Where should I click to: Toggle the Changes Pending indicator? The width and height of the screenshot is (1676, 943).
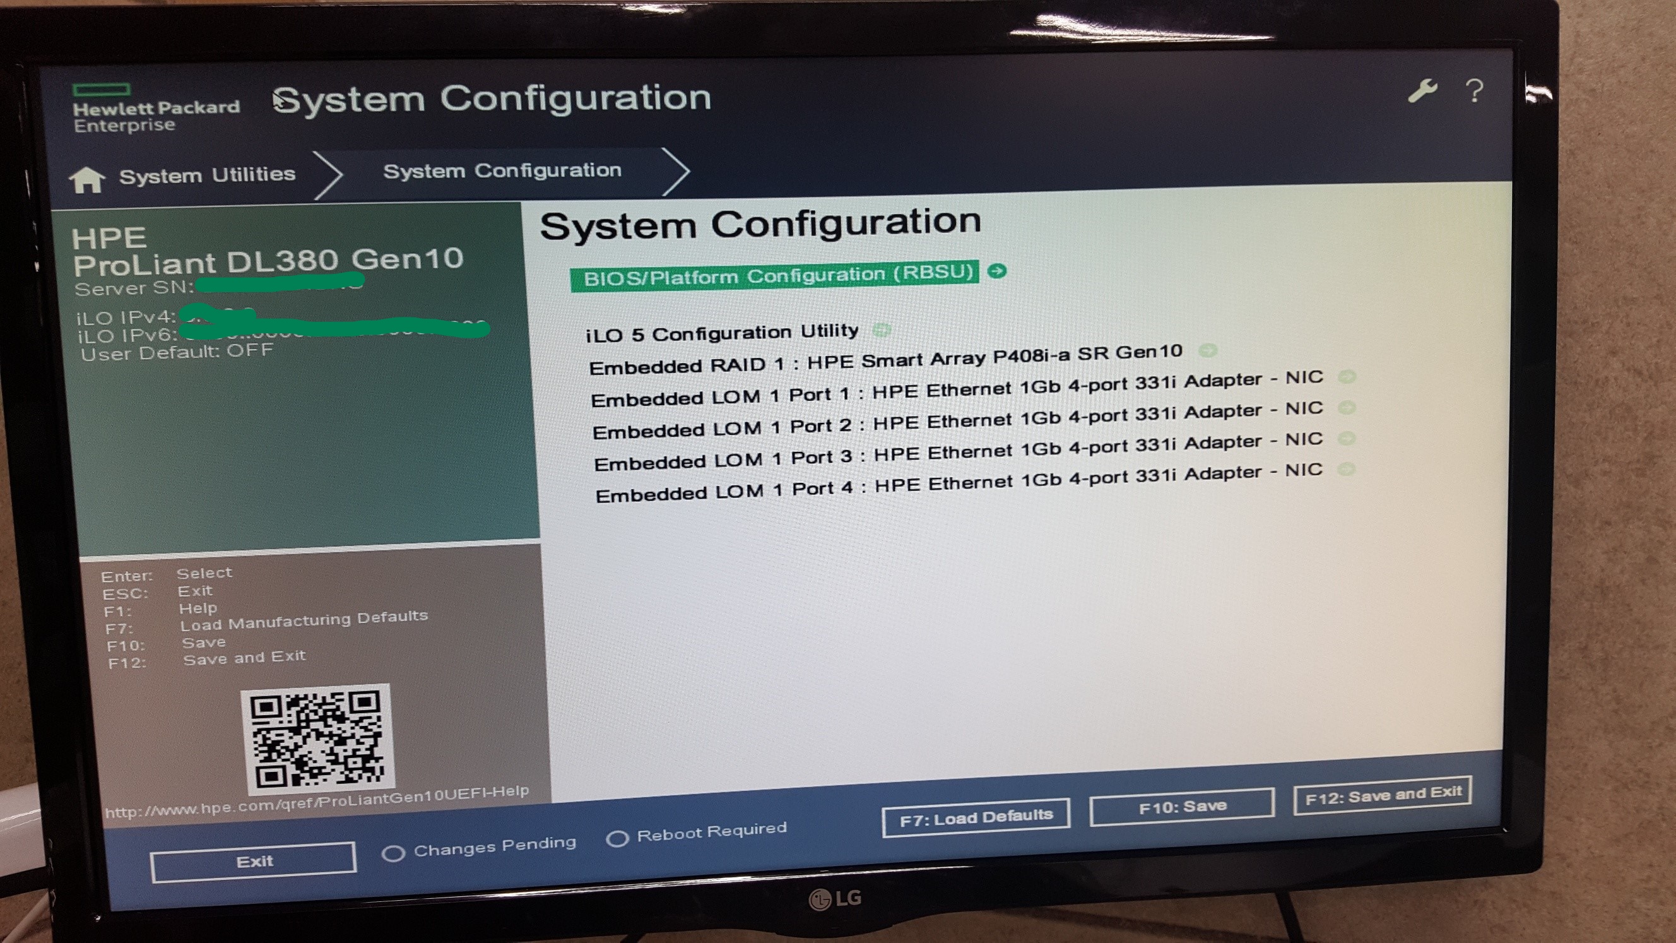pyautogui.click(x=393, y=853)
